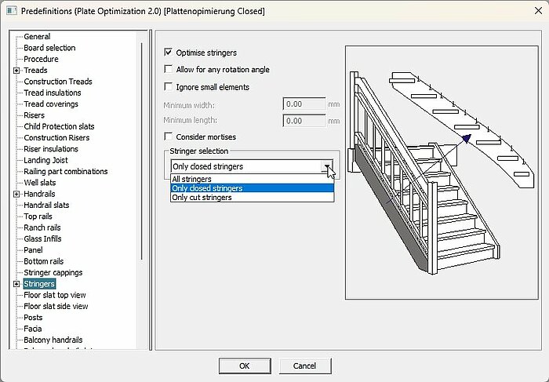Enable the Consider mortises checkbox

[169, 136]
